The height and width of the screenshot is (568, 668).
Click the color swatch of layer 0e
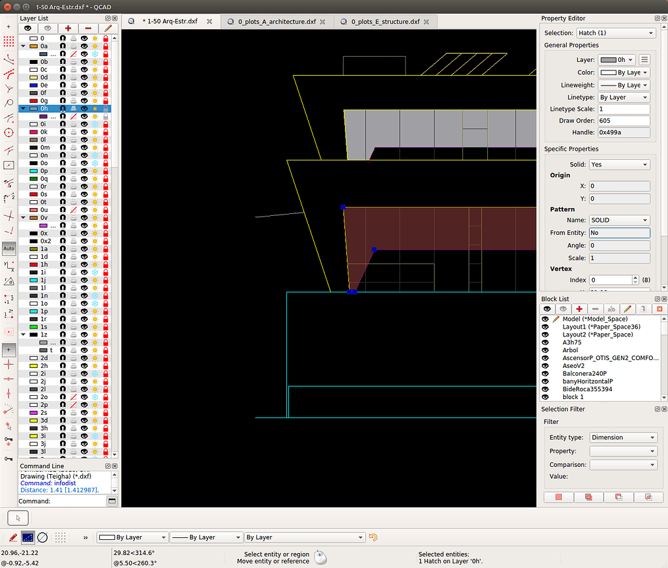[x=33, y=85]
